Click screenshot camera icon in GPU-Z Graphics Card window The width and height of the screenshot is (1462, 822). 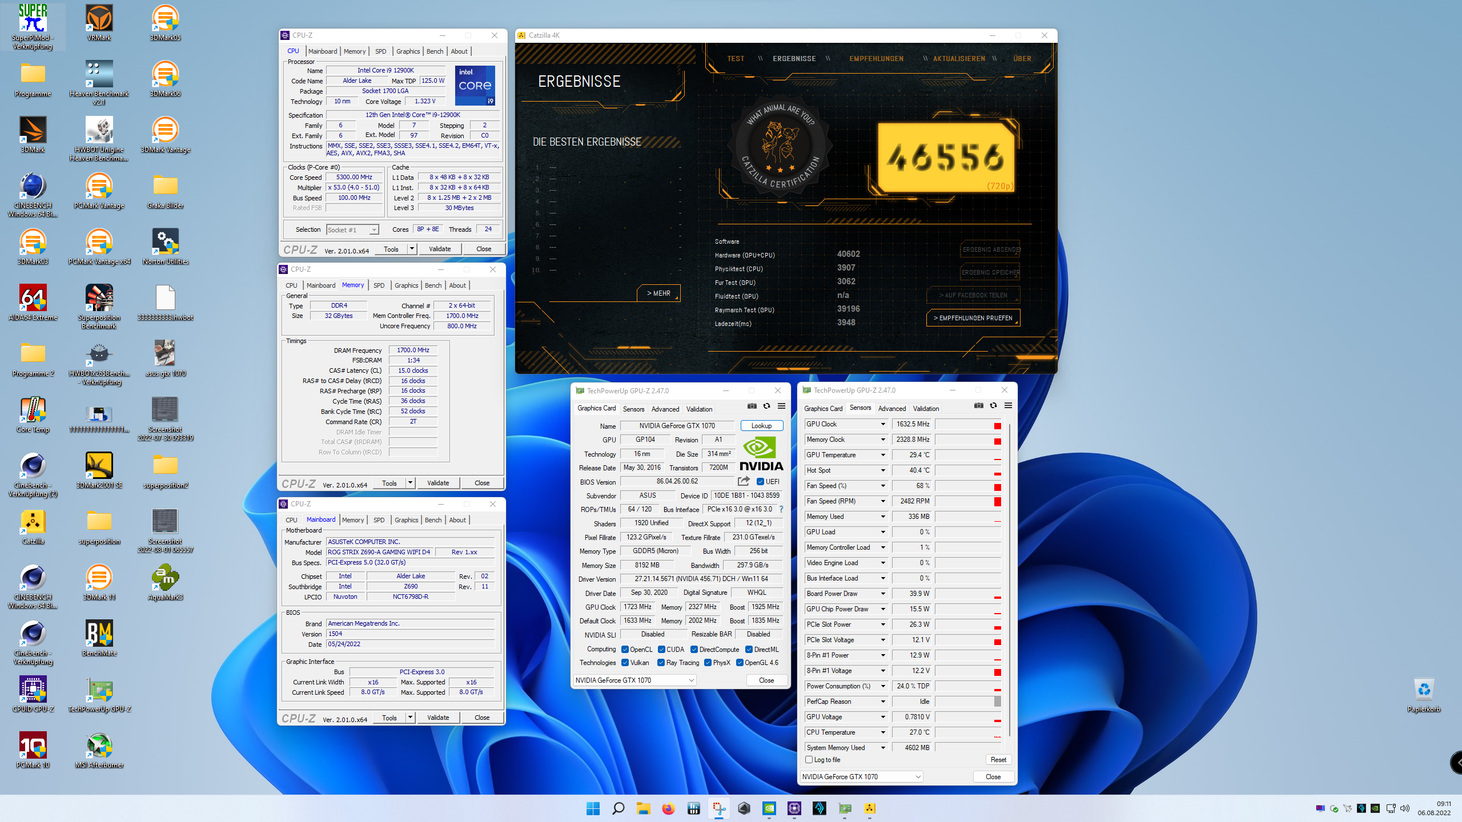(x=752, y=406)
